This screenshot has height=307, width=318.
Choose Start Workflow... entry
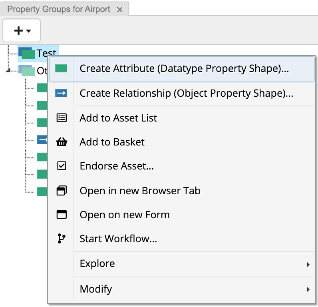tap(182, 239)
